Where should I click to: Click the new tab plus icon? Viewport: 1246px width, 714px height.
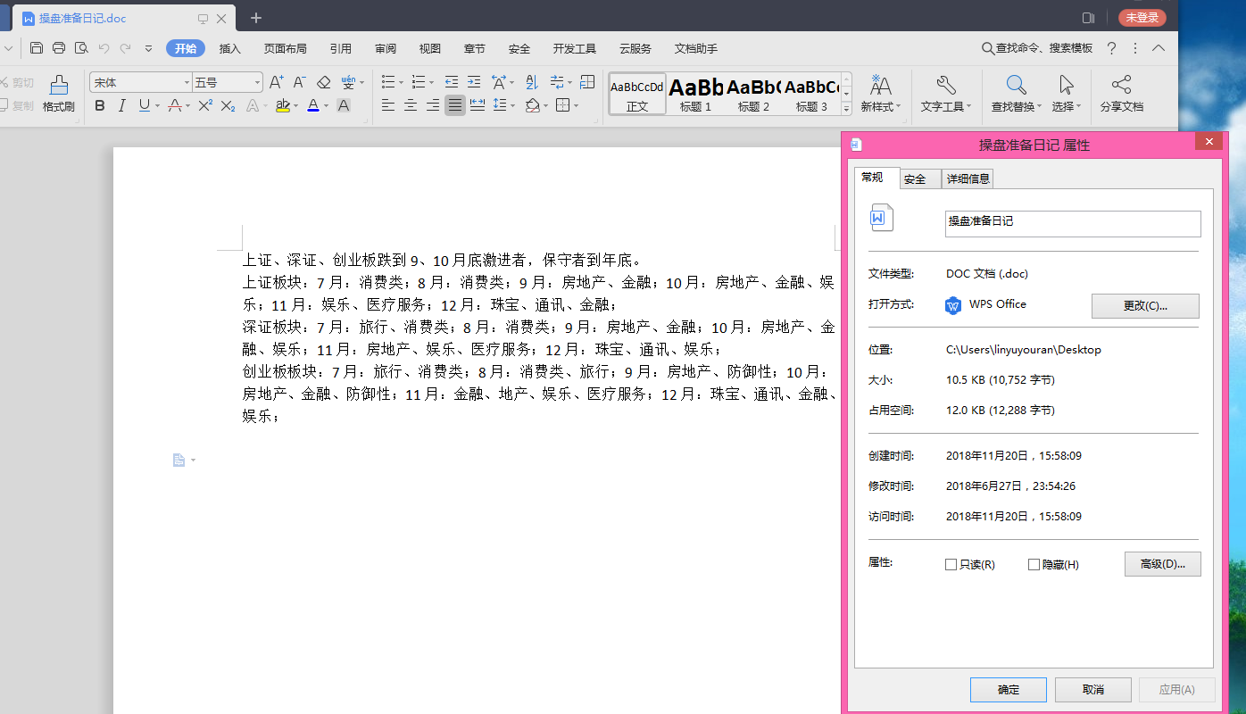coord(256,18)
